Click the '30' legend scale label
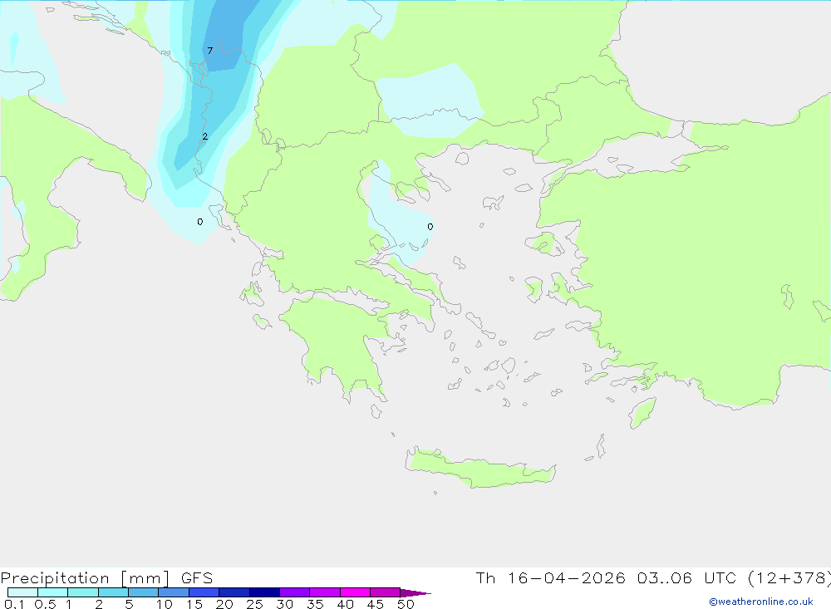Image resolution: width=831 pixels, height=609 pixels. click(284, 604)
